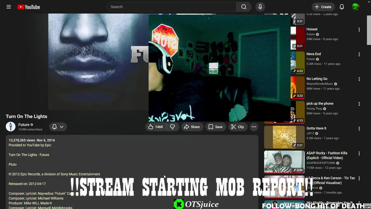Click Released on: 2012-04-17 text

27,184
